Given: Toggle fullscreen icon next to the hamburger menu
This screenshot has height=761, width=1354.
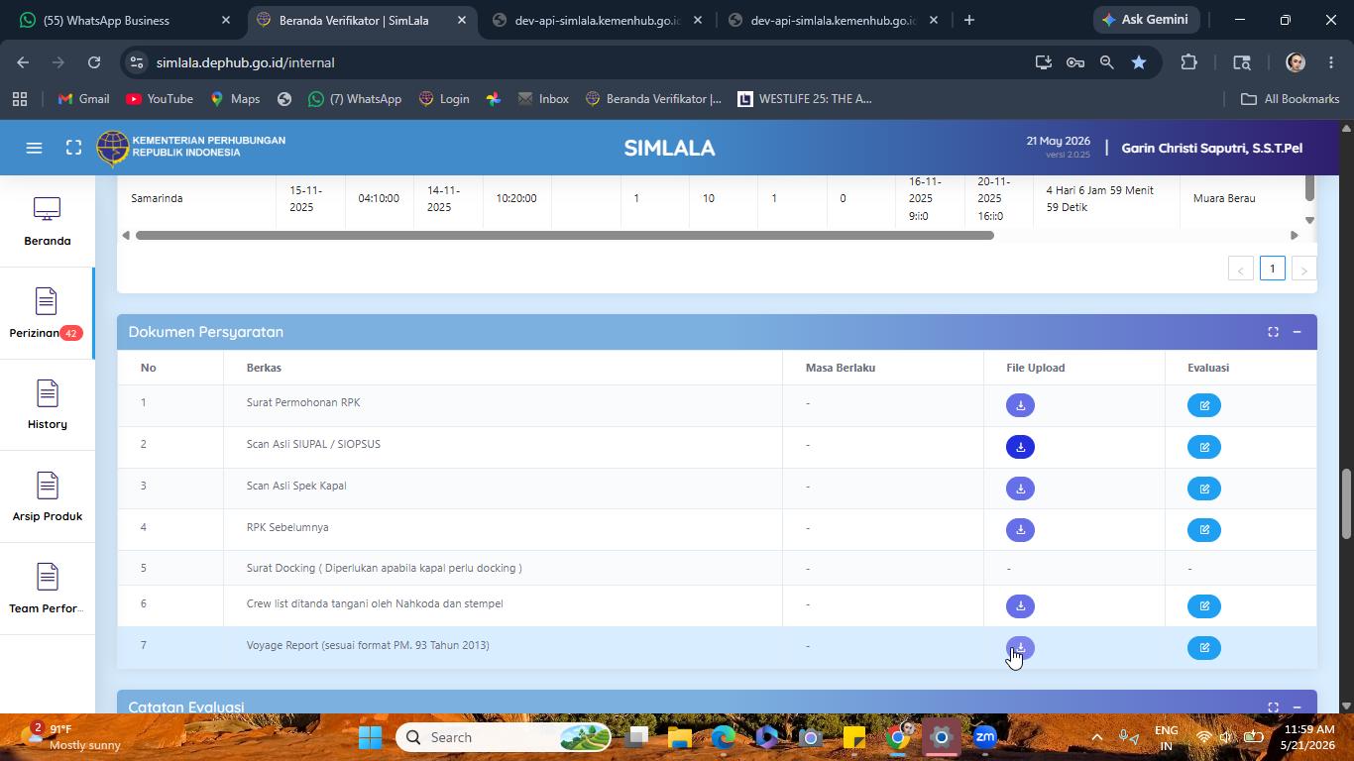Looking at the screenshot, I should 73,148.
